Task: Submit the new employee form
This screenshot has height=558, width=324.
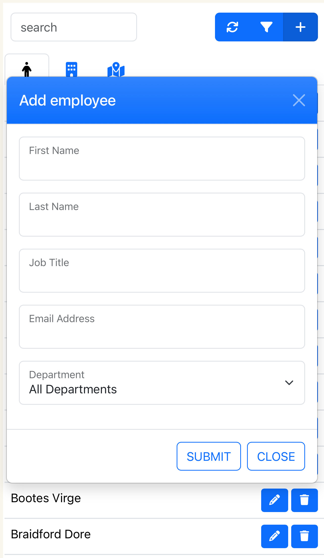Action: [x=209, y=456]
